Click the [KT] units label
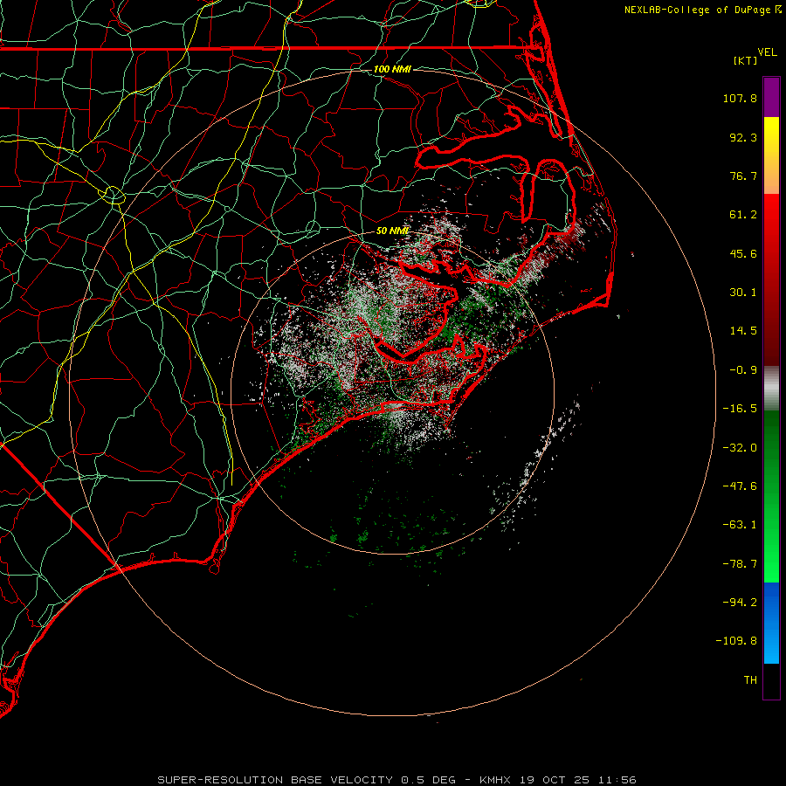786x786 pixels. [745, 60]
